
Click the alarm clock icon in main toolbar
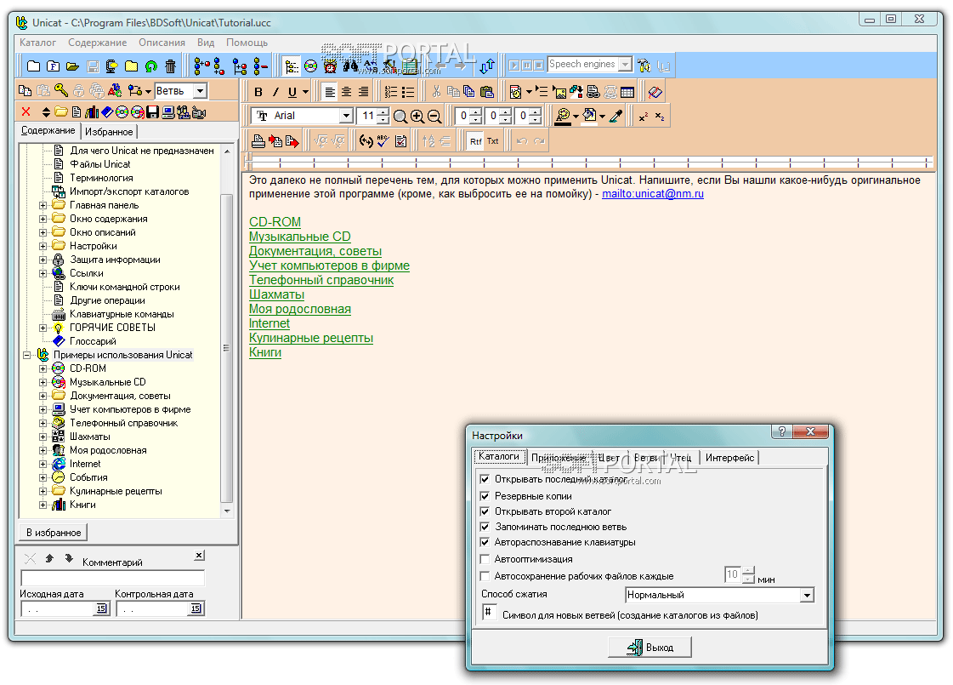point(330,66)
